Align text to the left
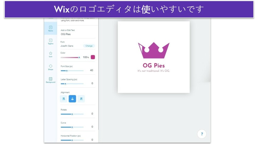The height and width of the screenshot is (144, 258). point(64,99)
